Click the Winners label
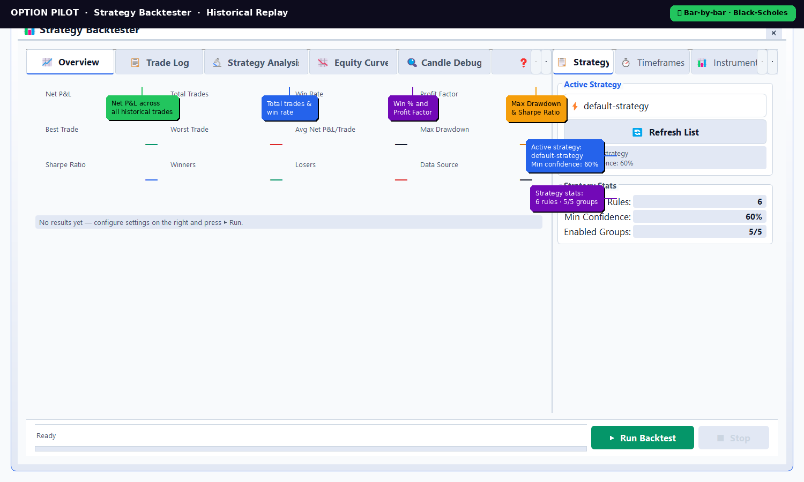The width and height of the screenshot is (804, 482). pos(183,164)
